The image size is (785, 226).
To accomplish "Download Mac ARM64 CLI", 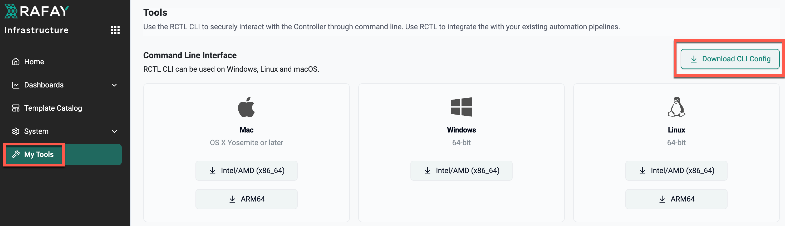I will (246, 199).
